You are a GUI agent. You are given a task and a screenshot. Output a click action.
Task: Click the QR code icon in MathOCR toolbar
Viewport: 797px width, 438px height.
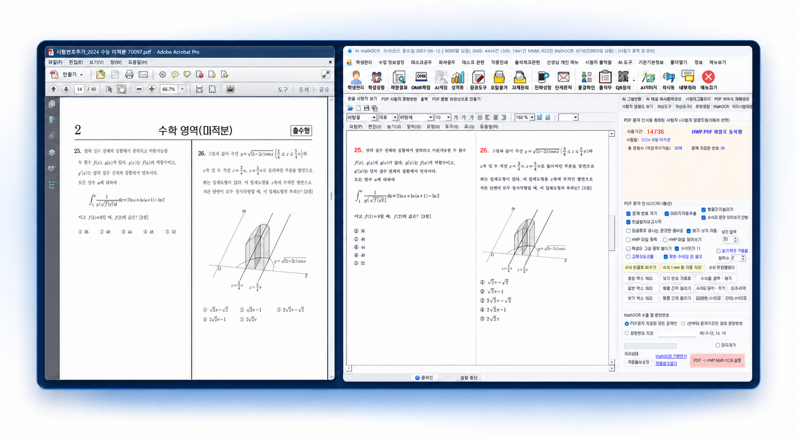click(x=623, y=80)
